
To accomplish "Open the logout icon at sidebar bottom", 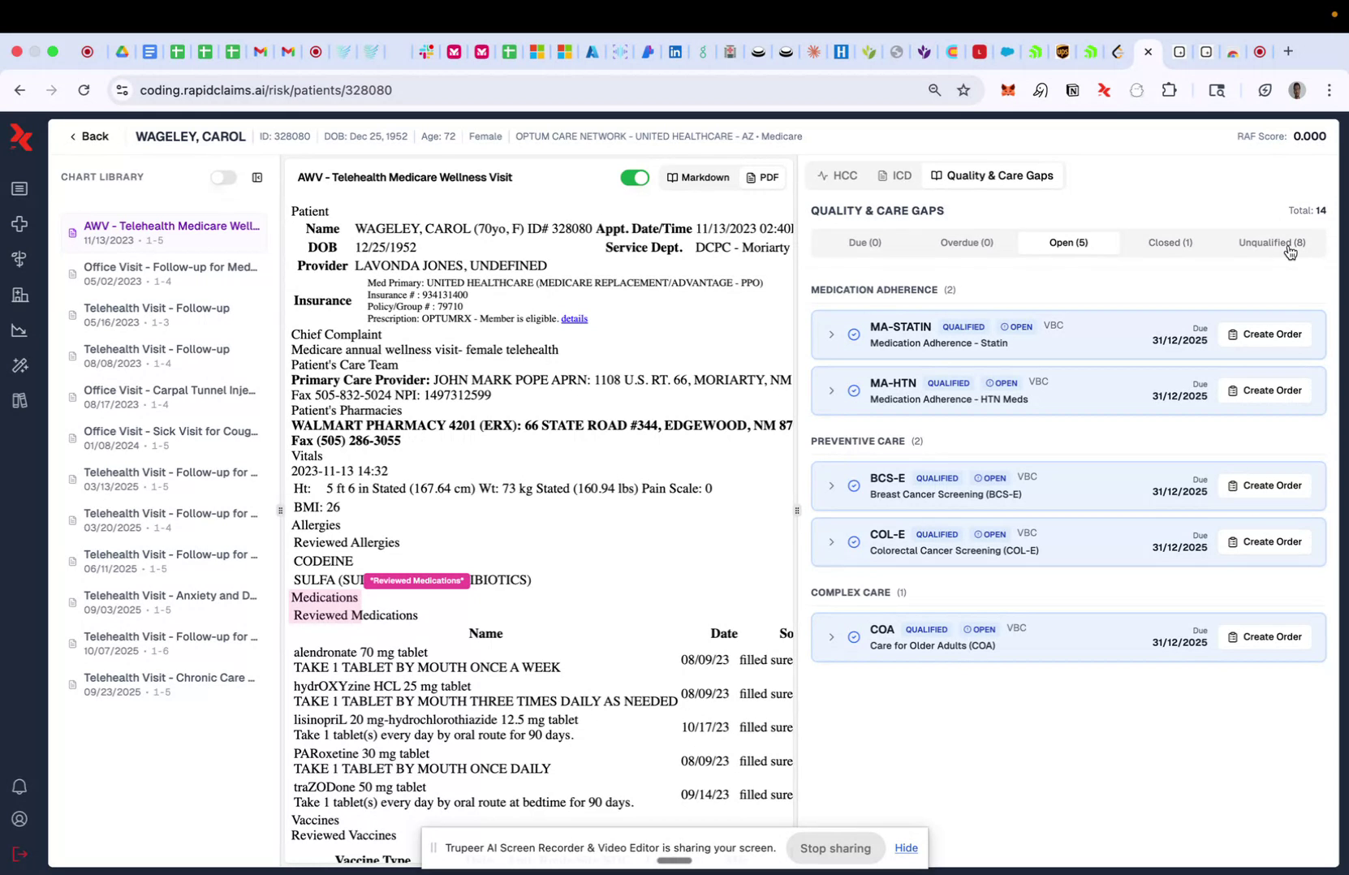I will (19, 854).
